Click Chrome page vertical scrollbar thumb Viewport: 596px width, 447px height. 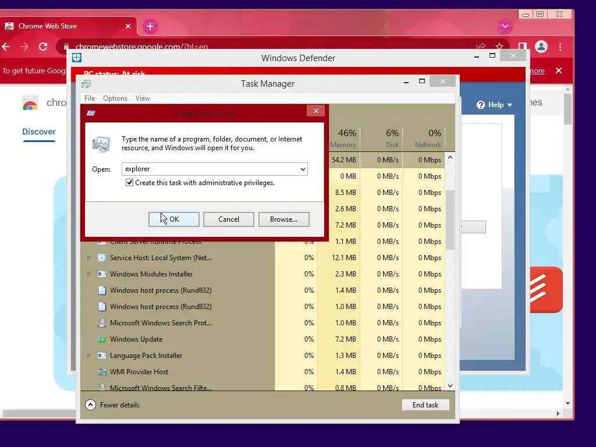(x=567, y=109)
